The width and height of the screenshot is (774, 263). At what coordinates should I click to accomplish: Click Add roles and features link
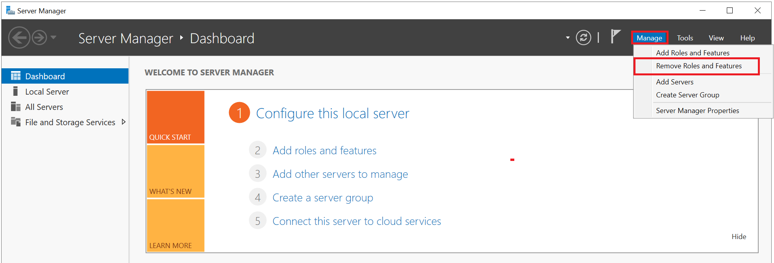(324, 150)
